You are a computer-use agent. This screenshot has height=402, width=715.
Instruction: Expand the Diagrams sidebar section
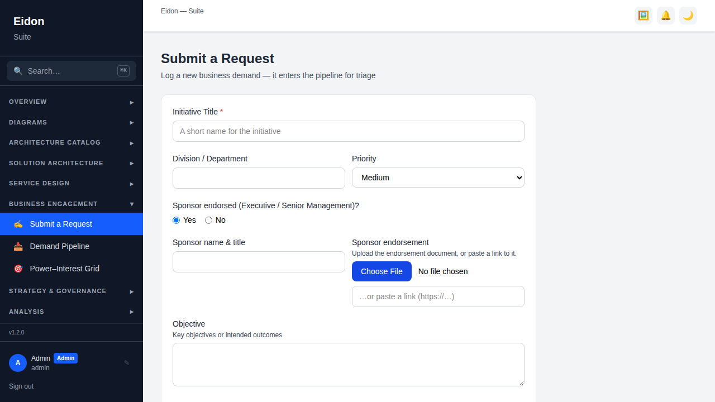pos(71,122)
